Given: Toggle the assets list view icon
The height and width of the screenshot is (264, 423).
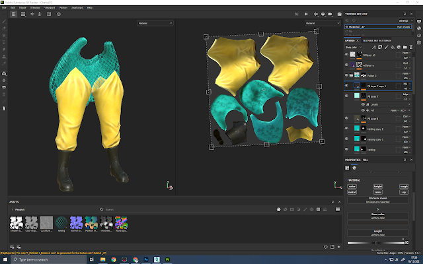Looking at the screenshot, I should click(338, 210).
